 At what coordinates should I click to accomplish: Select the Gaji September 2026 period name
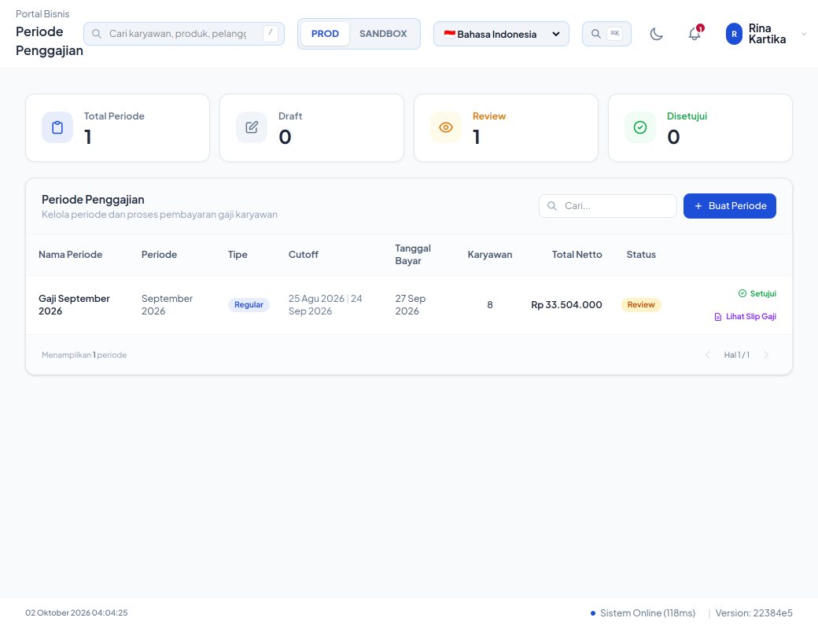tap(74, 304)
